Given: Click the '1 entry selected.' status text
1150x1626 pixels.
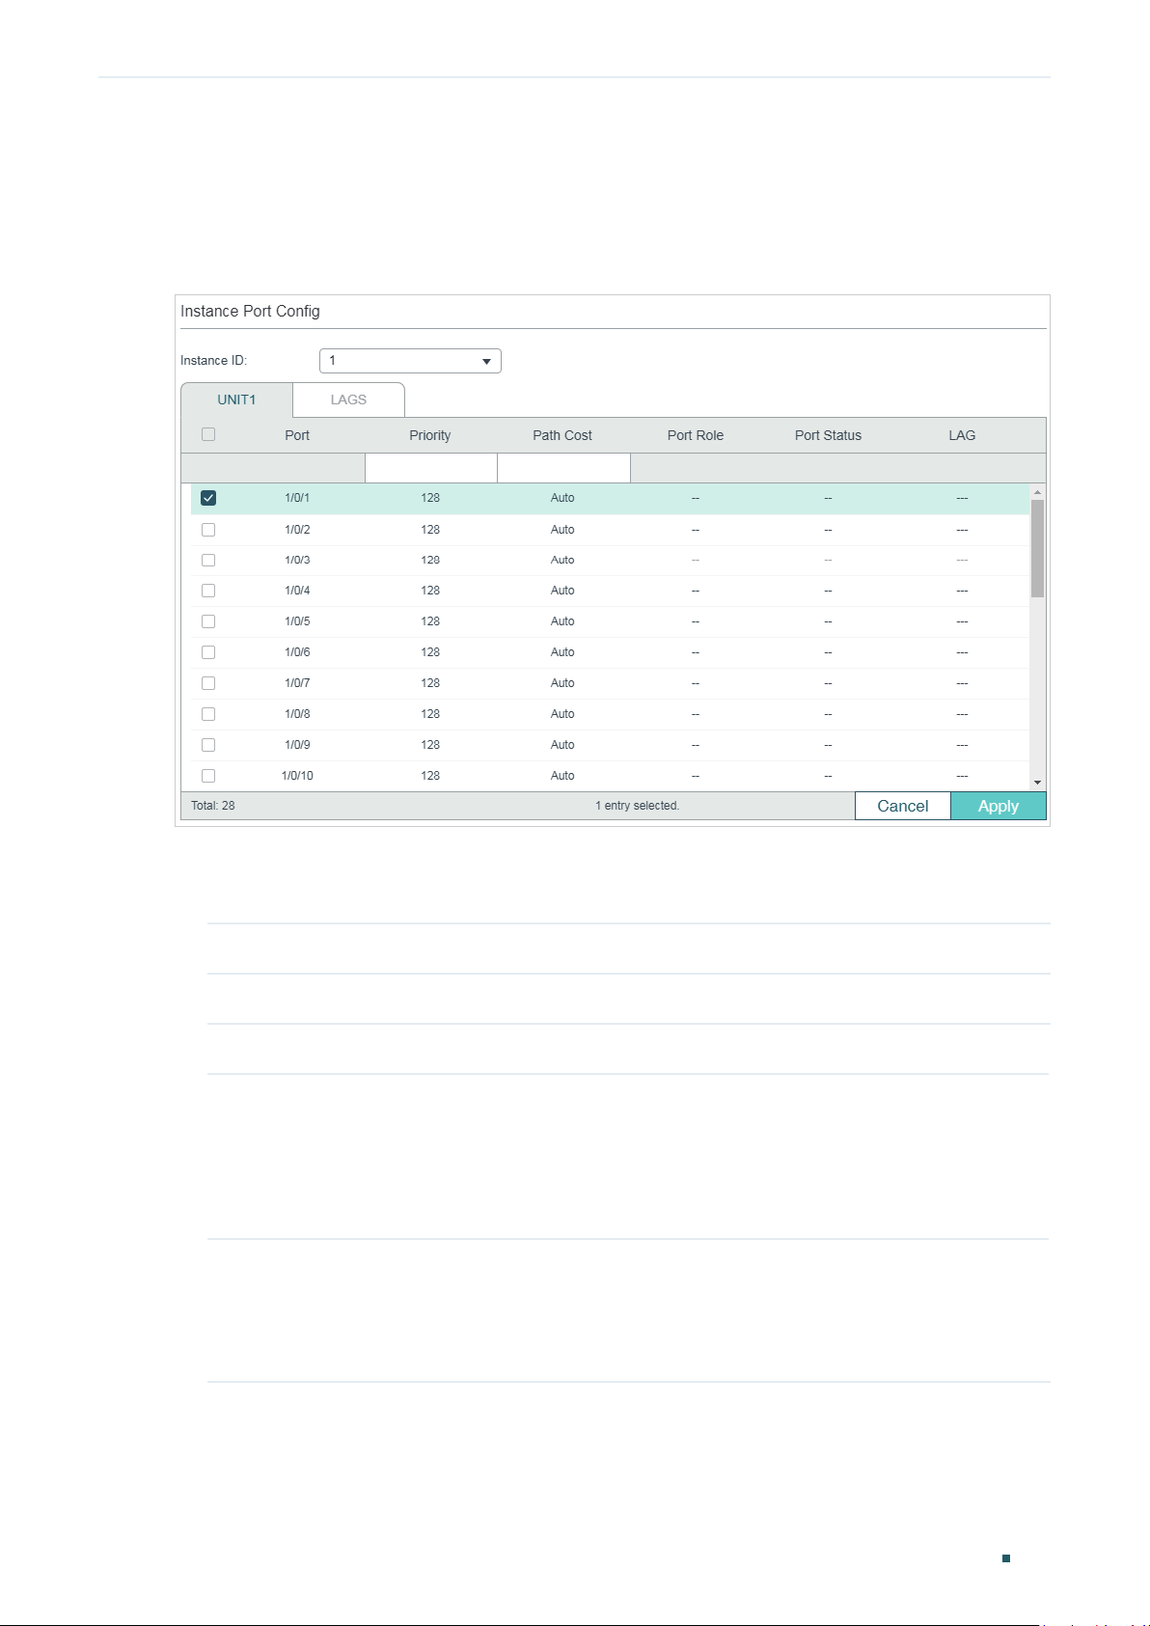Looking at the screenshot, I should (638, 806).
